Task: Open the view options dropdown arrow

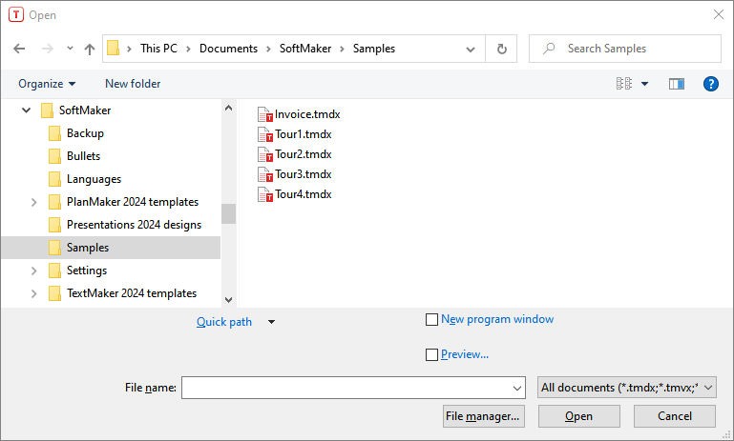Action: click(x=644, y=84)
